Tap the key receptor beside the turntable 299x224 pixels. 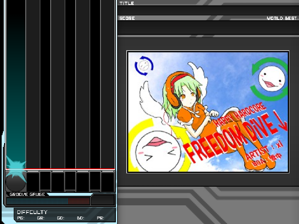[33, 182]
